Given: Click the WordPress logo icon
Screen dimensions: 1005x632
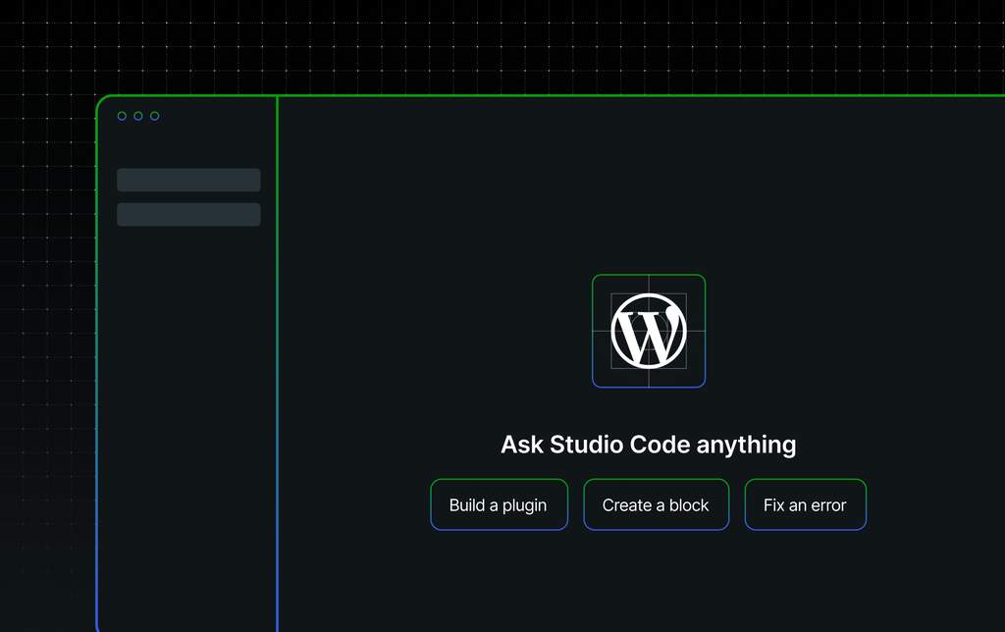Looking at the screenshot, I should pyautogui.click(x=649, y=331).
